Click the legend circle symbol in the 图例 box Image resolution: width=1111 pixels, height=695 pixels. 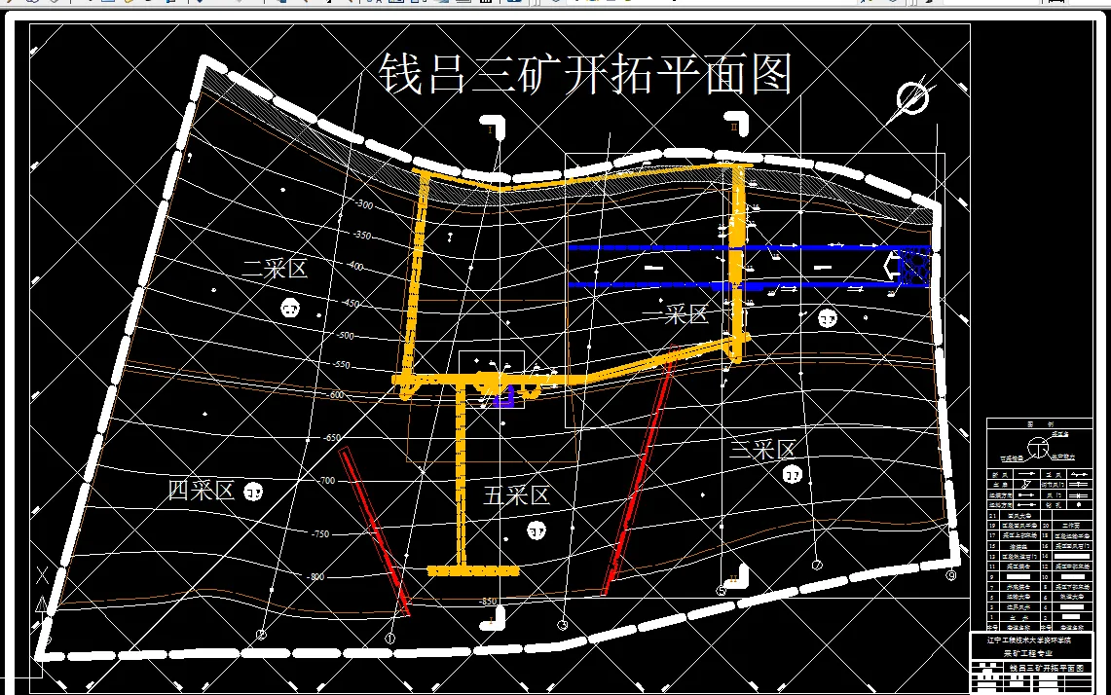(1038, 448)
